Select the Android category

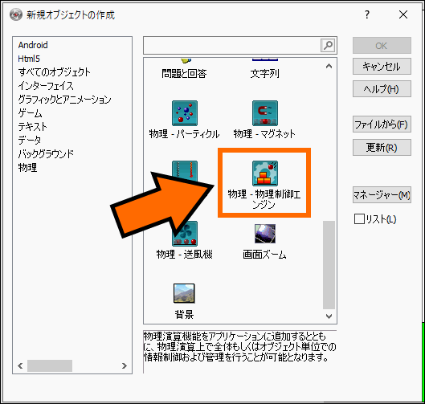click(x=33, y=45)
